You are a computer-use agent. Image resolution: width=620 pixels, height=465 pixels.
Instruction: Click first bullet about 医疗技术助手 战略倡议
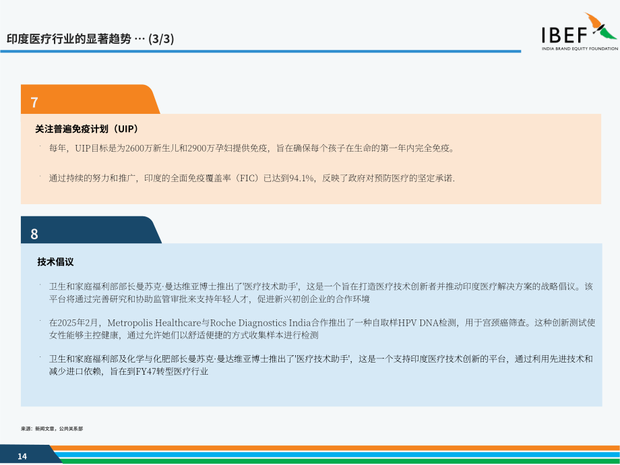point(321,292)
